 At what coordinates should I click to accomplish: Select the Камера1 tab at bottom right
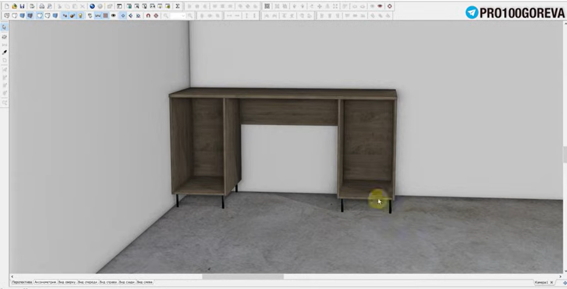coord(541,283)
